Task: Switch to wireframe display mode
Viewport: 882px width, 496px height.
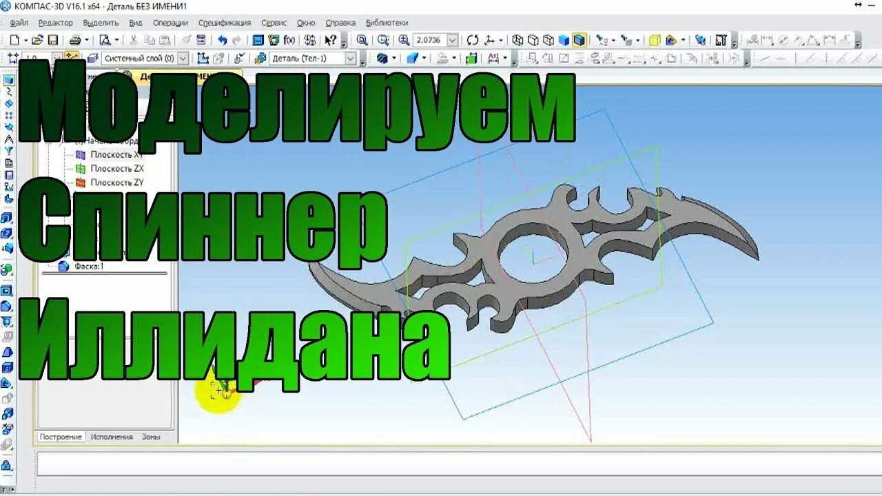Action: pos(517,40)
